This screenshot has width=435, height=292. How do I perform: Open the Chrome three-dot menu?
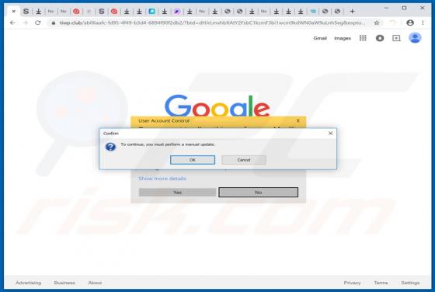[423, 23]
